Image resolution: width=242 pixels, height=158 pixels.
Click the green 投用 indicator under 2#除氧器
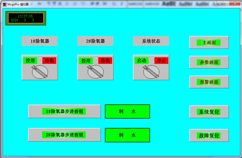tap(86, 61)
